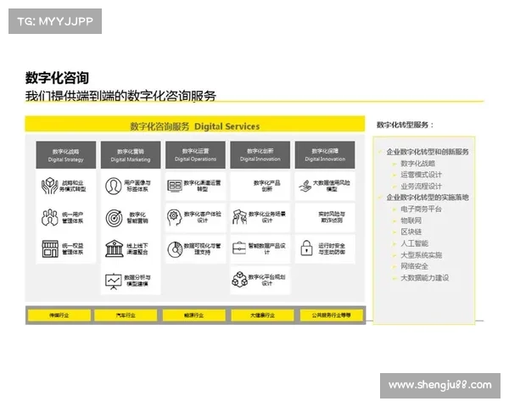Click the connected-cubes icon beside 数字化平台规划设计
This screenshot has width=509, height=407.
239,280
